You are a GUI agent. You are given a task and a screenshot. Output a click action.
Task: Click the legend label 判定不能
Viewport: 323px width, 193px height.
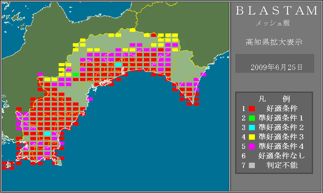[282, 165]
